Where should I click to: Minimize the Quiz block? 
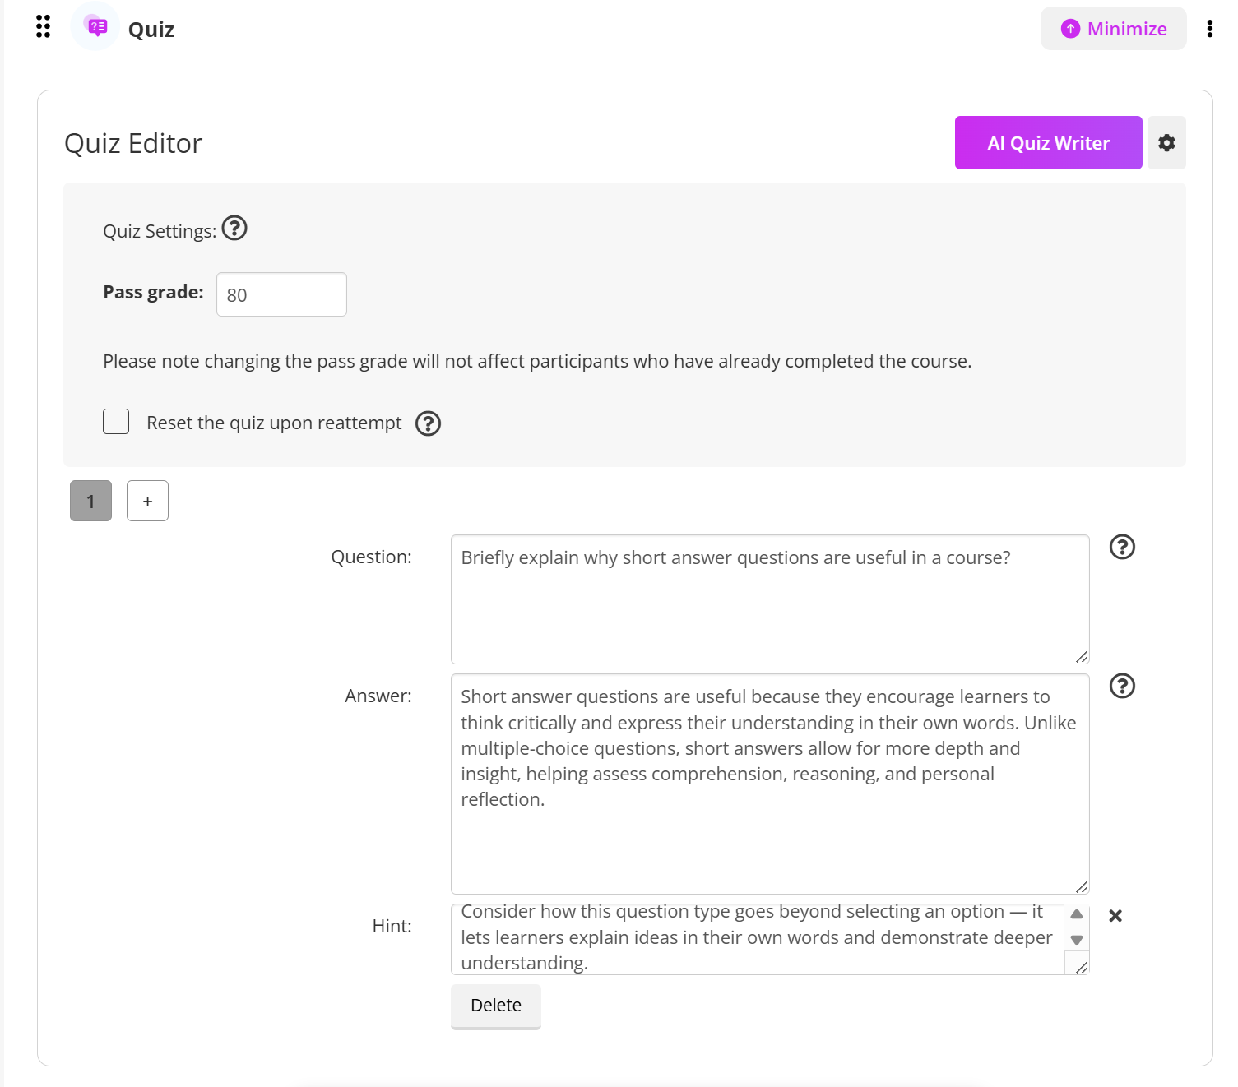point(1113,29)
